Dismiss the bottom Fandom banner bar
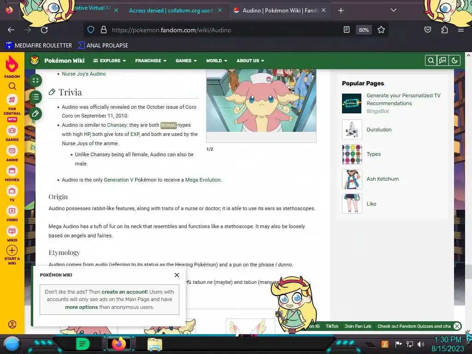Screen dimensions: 472x354 point(457,326)
